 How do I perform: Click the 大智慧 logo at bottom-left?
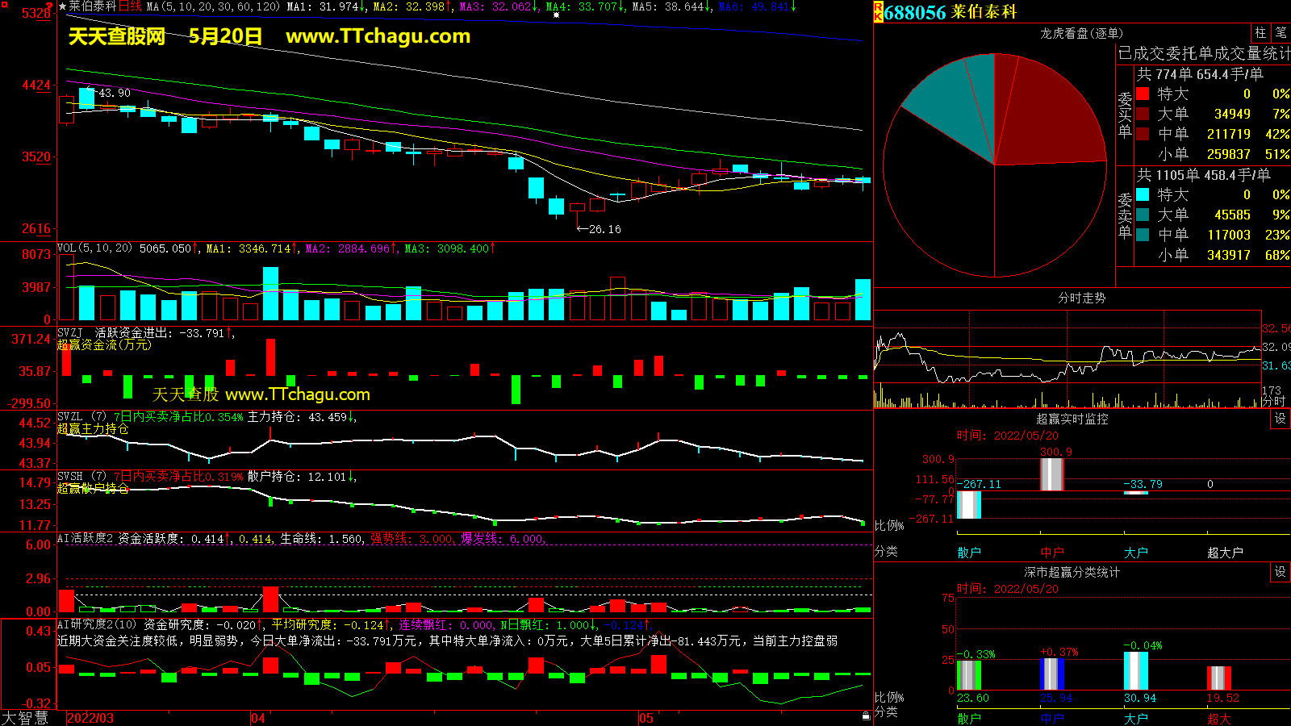(x=25, y=718)
